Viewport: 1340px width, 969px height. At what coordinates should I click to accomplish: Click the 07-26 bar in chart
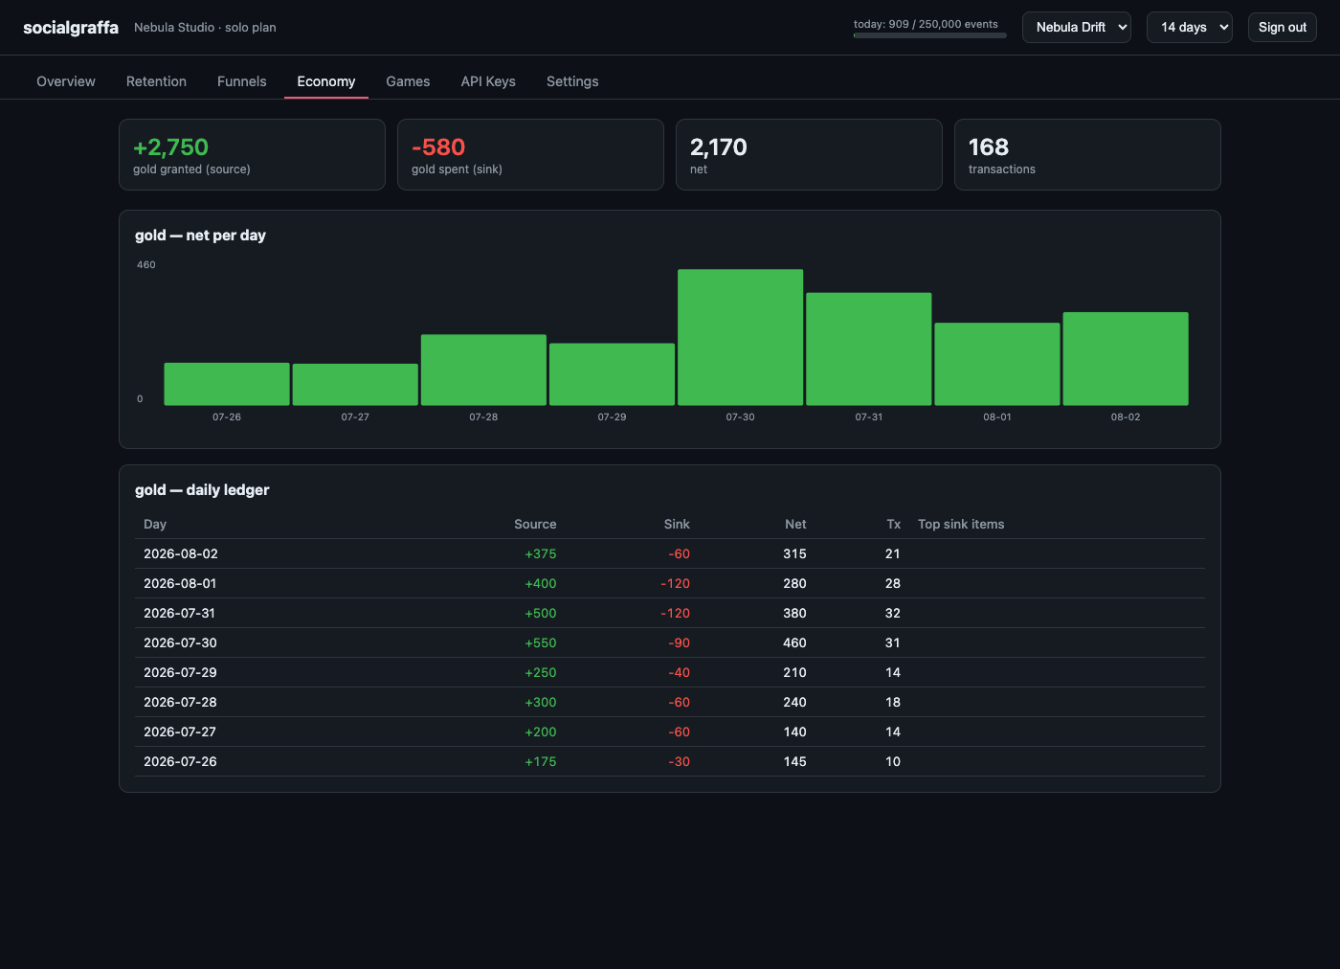click(227, 384)
